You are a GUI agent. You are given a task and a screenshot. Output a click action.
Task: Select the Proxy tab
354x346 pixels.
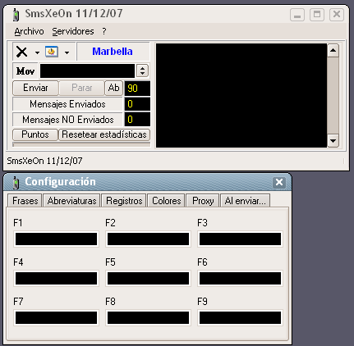coord(203,201)
